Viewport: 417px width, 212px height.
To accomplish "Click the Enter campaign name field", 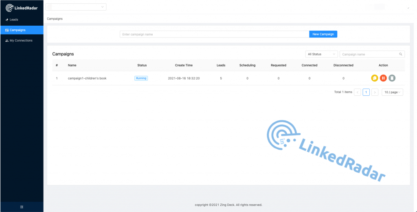I will [x=214, y=34].
